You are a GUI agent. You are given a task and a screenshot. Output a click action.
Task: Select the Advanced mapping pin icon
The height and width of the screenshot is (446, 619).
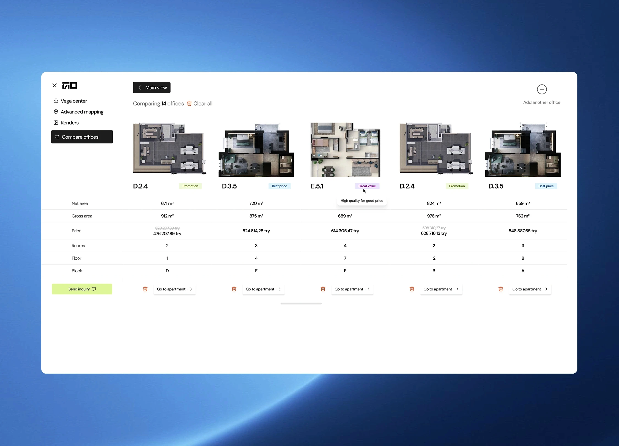tap(56, 112)
